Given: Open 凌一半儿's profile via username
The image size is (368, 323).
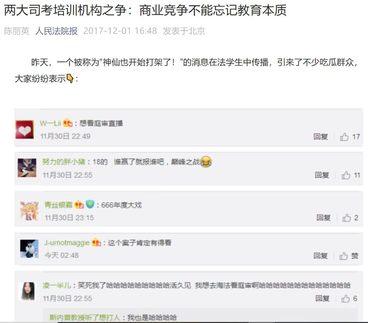Looking at the screenshot, I should click(57, 285).
